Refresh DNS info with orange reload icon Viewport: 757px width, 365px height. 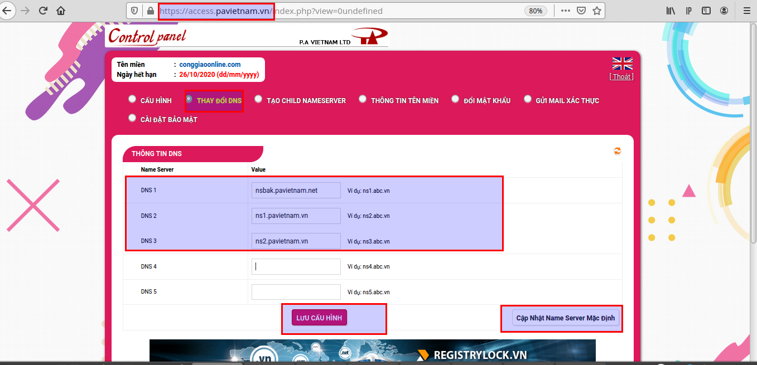coord(618,151)
